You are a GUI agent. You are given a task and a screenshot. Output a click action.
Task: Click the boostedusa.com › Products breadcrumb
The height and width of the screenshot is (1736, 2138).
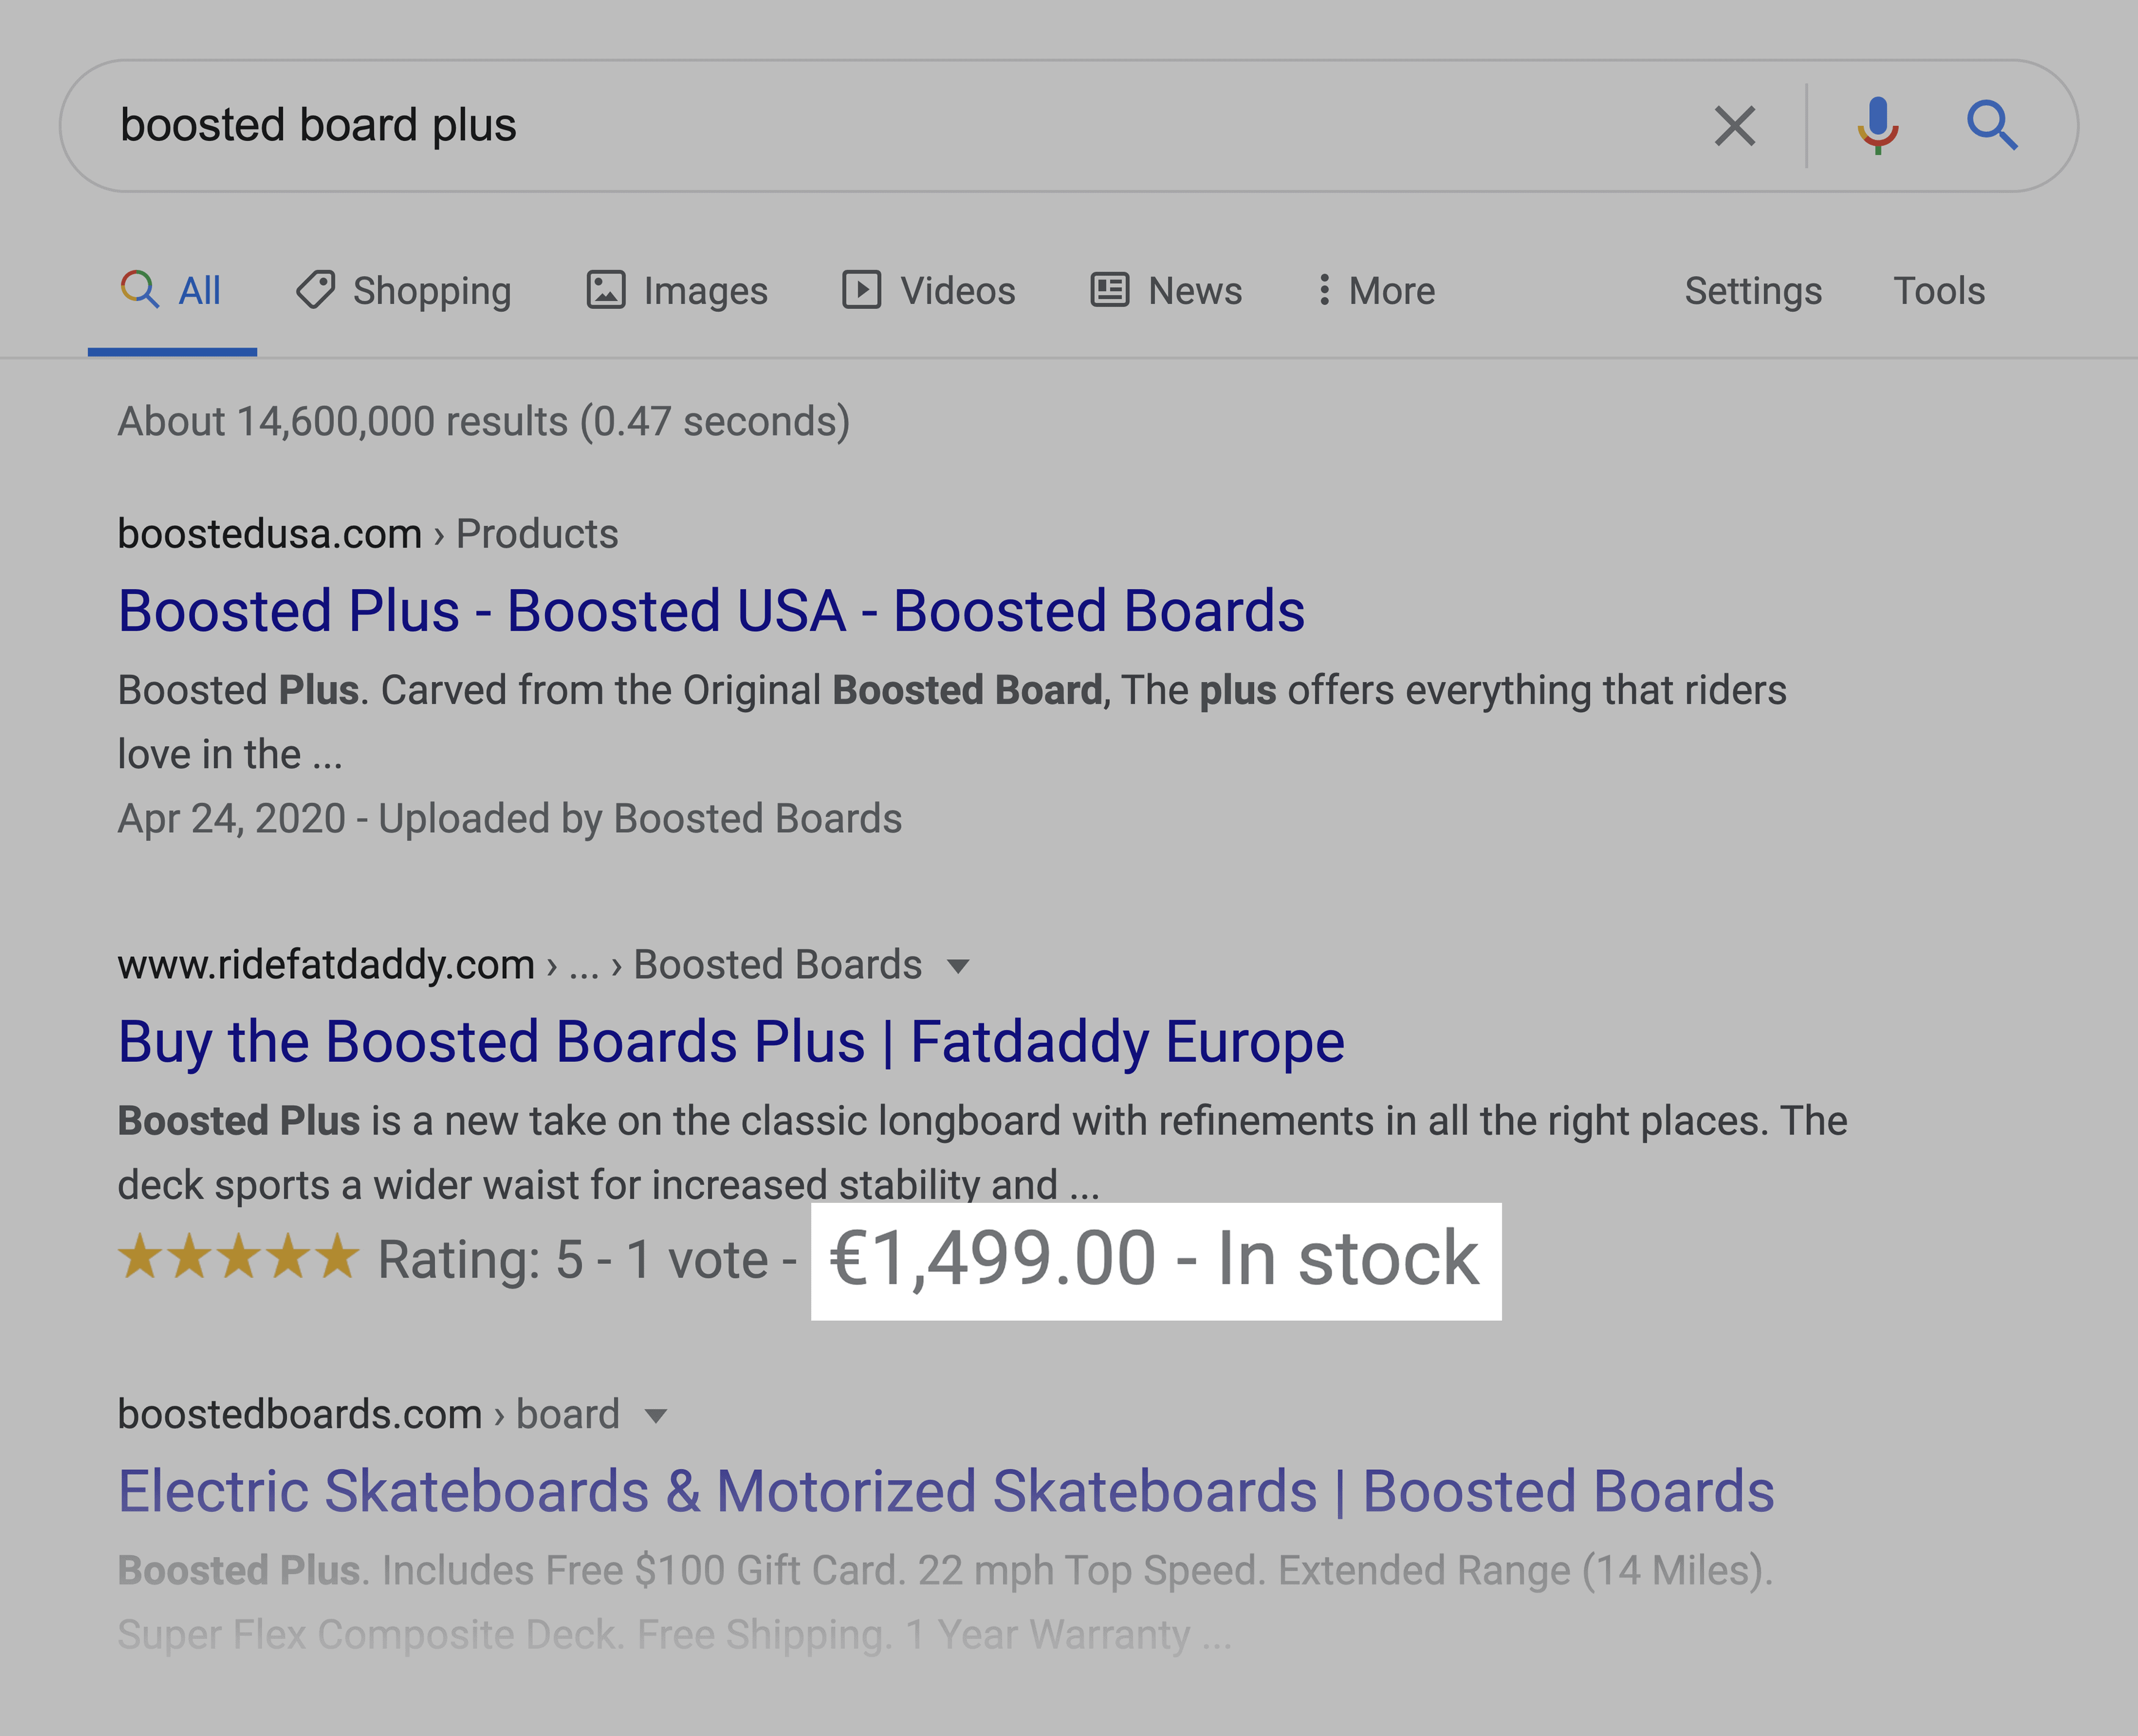click(368, 534)
